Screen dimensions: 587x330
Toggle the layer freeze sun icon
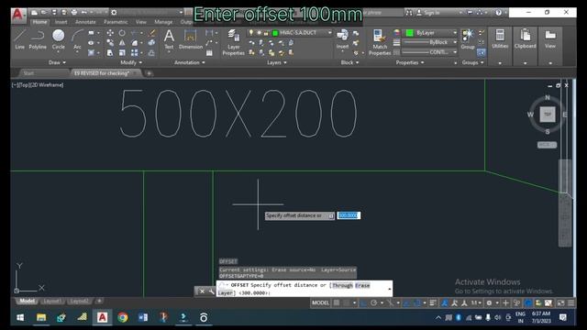pos(259,33)
